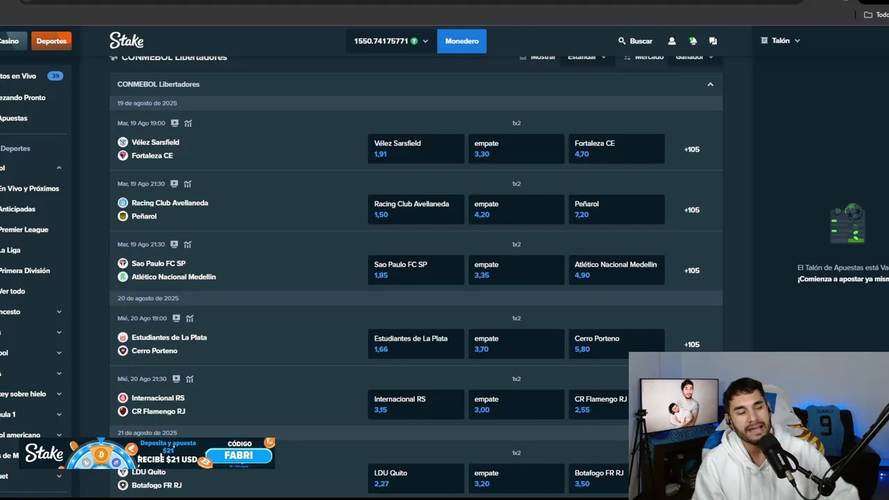Click the Vélez Sarsfield team crest

pos(123,142)
